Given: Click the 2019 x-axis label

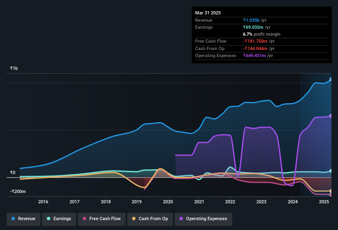Looking at the screenshot, I should click(x=137, y=202).
